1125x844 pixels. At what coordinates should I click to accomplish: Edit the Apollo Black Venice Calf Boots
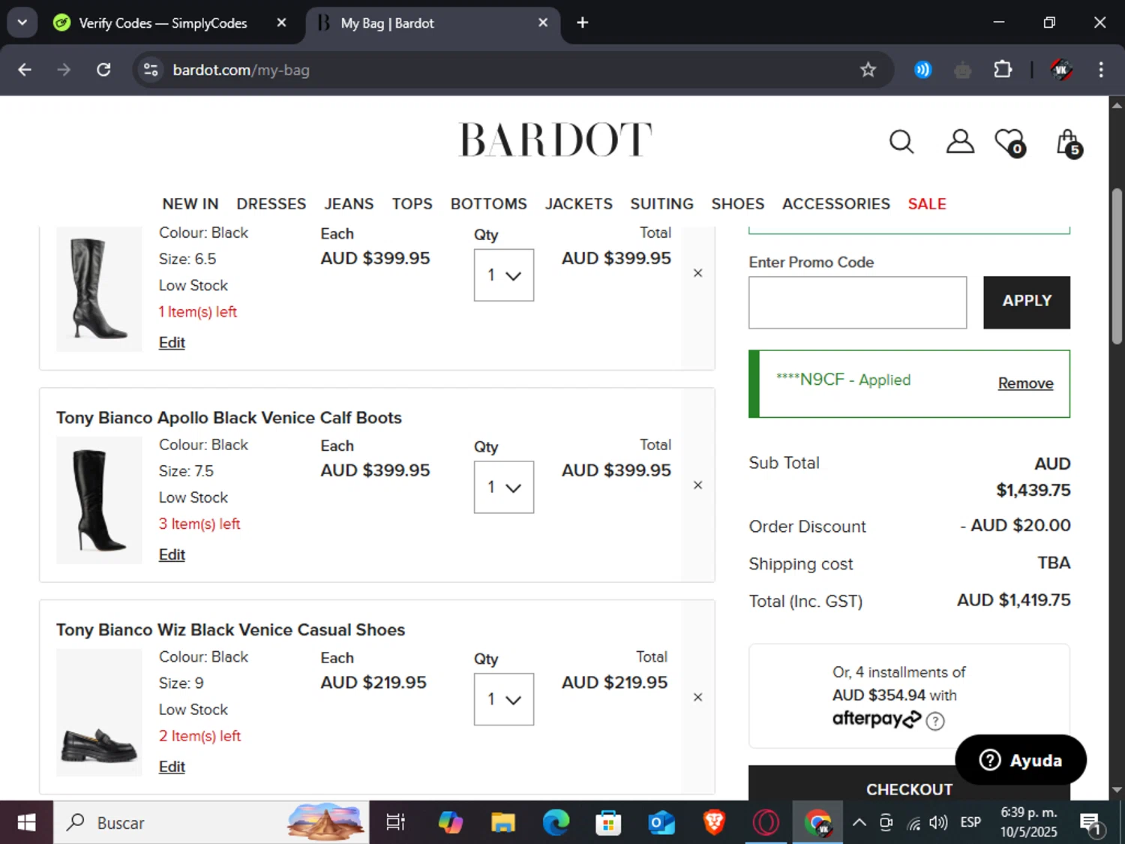(172, 555)
